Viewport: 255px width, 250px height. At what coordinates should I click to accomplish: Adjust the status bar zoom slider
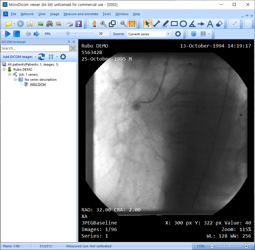point(224,246)
